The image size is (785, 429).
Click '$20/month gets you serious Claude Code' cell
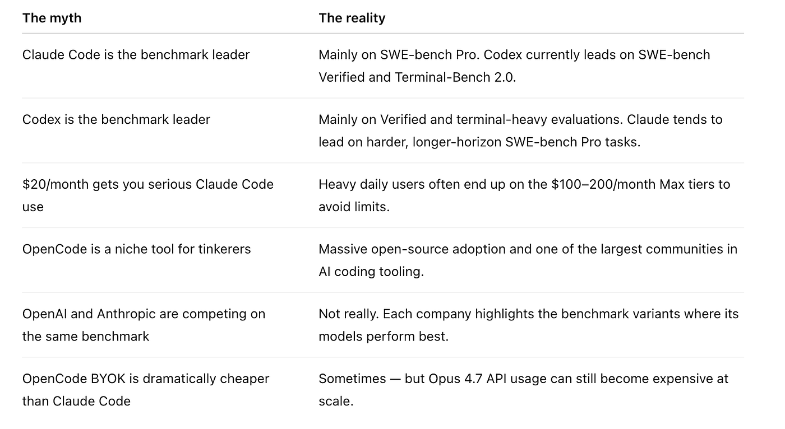click(148, 195)
